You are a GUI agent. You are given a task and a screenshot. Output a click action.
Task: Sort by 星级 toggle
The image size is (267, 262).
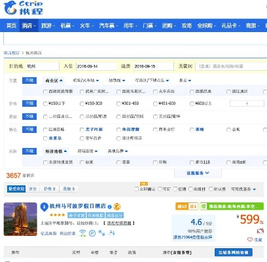click(69, 189)
